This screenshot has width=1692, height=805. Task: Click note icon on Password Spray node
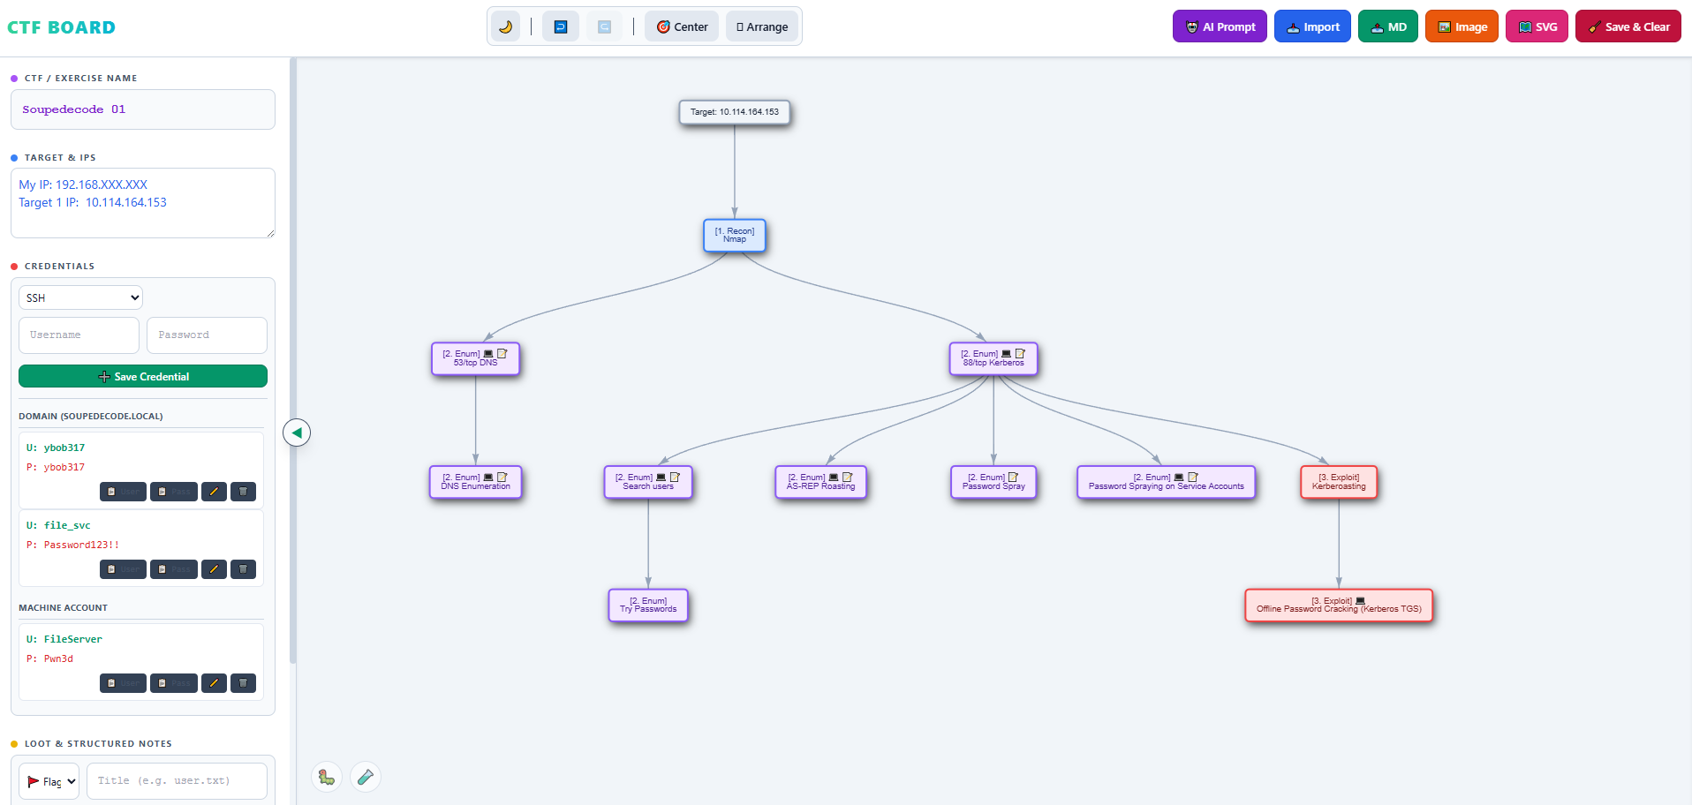pyautogui.click(x=1013, y=478)
